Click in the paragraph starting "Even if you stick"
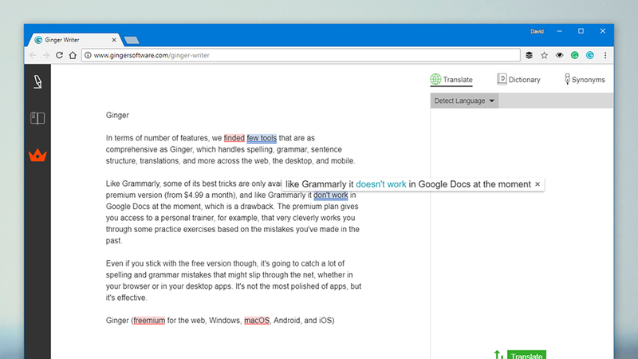Image resolution: width=638 pixels, height=359 pixels. pos(234,281)
